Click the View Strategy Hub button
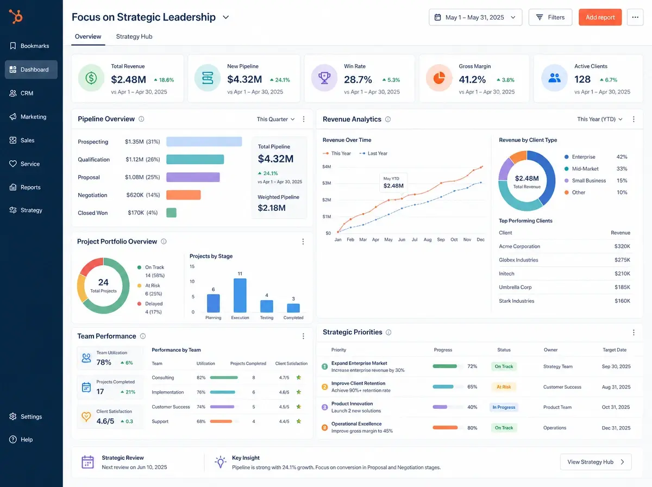652x487 pixels. pyautogui.click(x=596, y=462)
